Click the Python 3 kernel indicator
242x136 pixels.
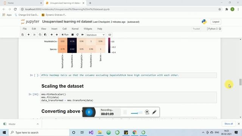214,29
